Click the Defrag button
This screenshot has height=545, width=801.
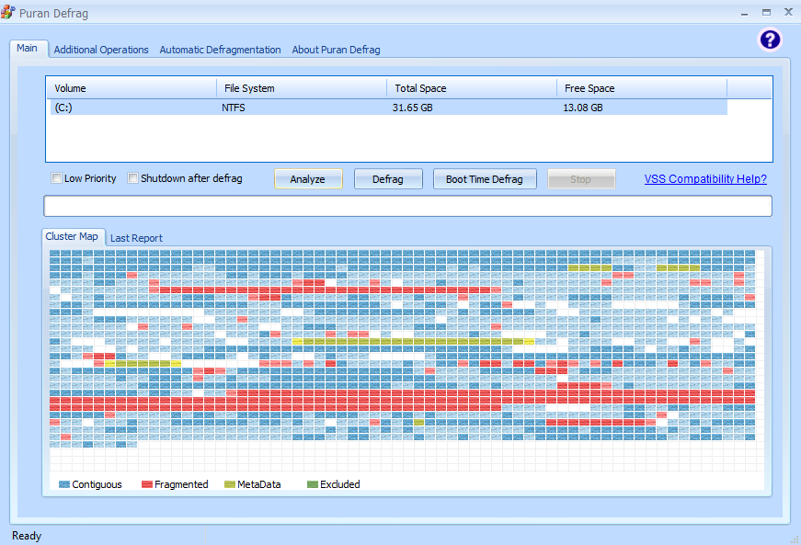pyautogui.click(x=388, y=179)
